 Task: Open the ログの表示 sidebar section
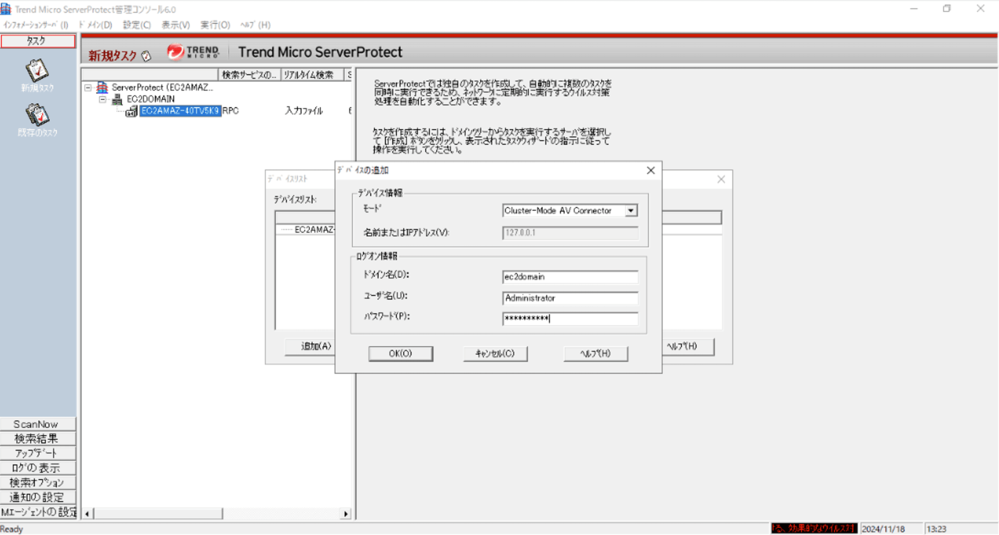[x=38, y=468]
